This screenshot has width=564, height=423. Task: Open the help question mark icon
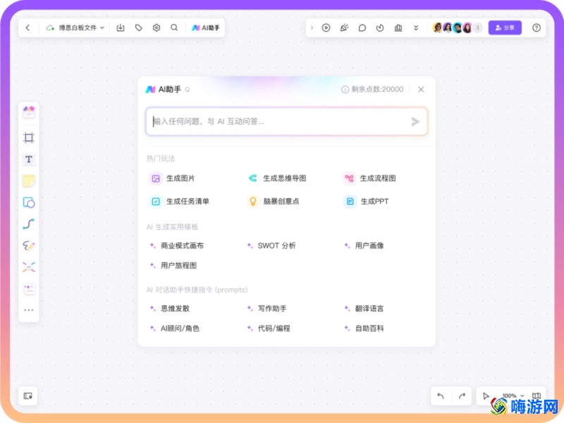click(537, 27)
